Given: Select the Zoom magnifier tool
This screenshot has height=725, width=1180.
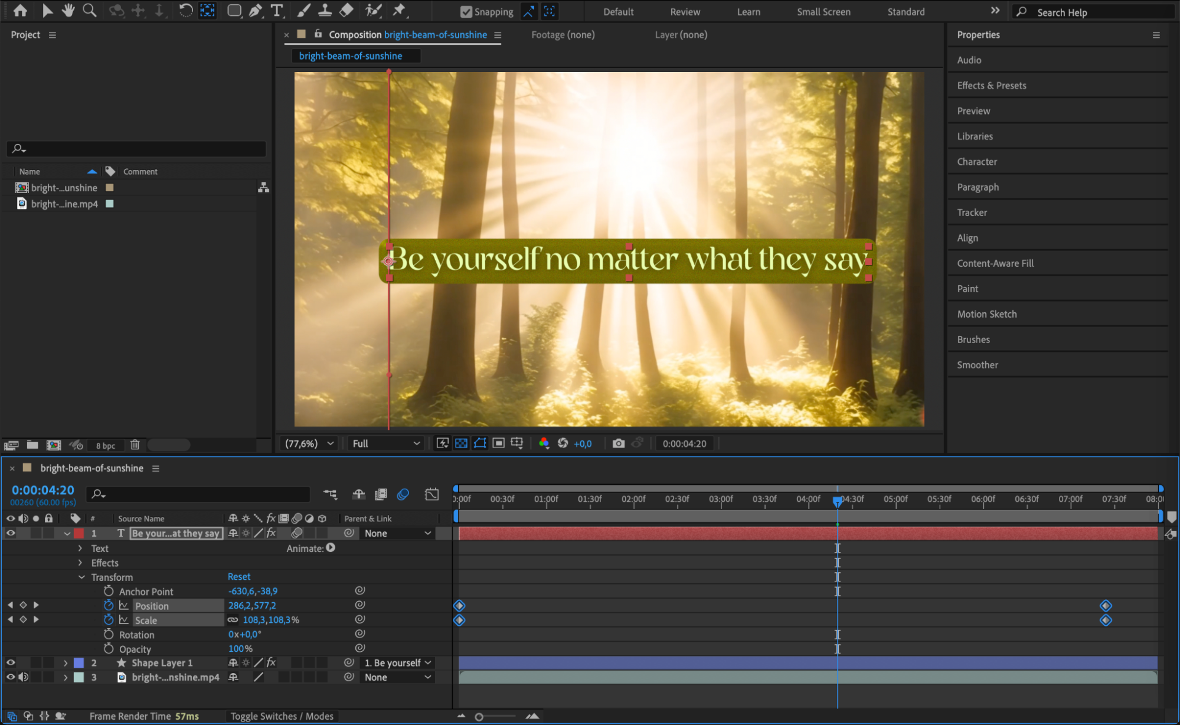Looking at the screenshot, I should tap(89, 11).
